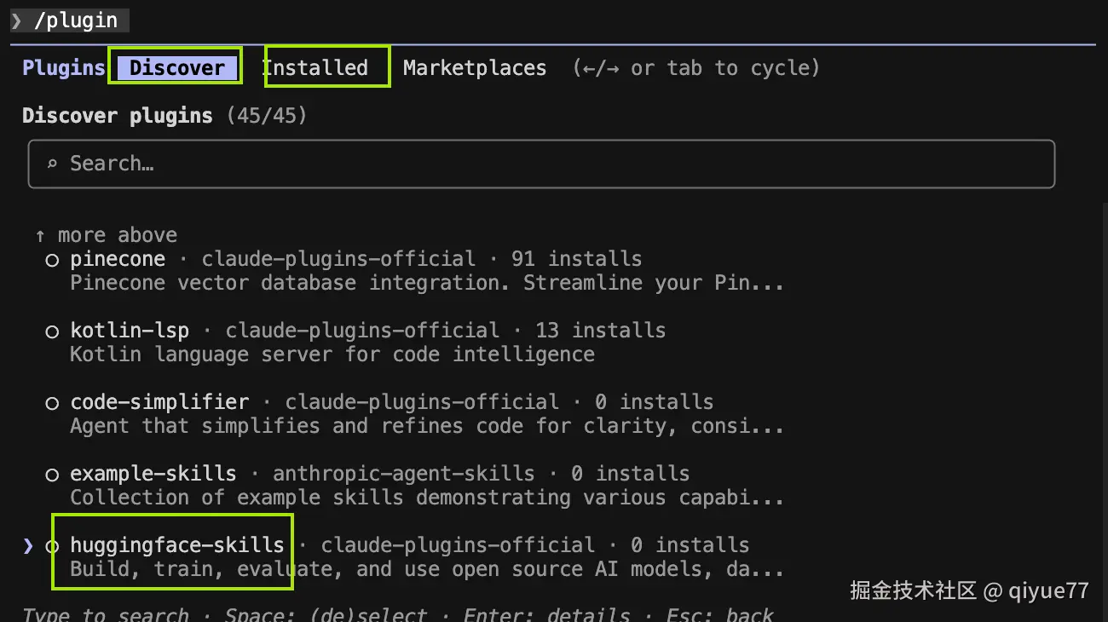Click the huggingface-skills plugin name

coord(176,545)
